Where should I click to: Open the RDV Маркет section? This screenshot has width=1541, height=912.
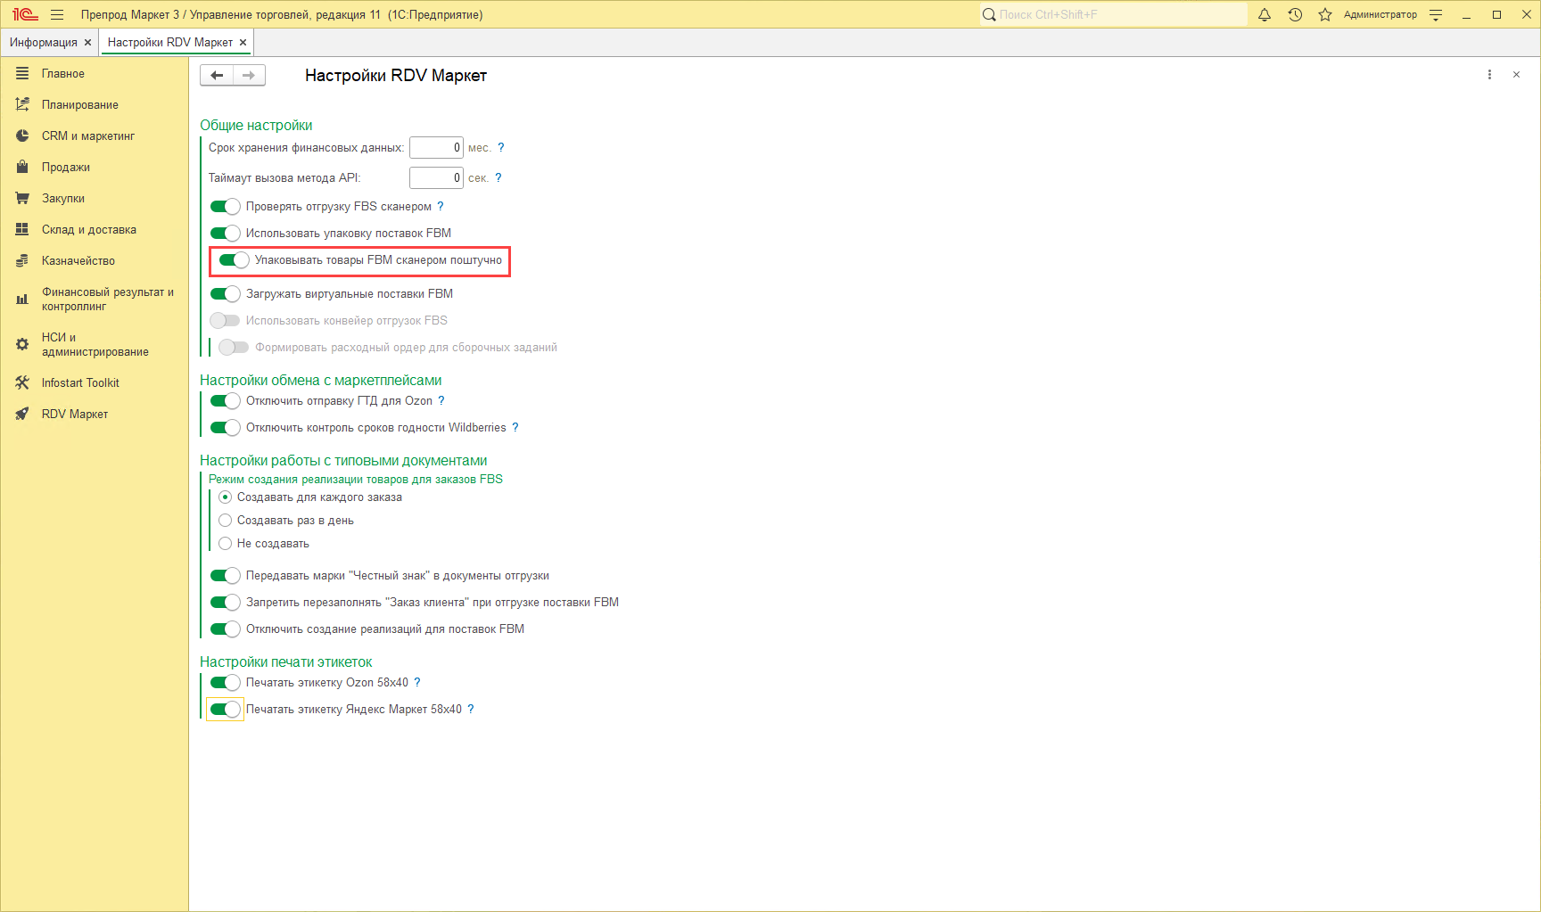[75, 414]
